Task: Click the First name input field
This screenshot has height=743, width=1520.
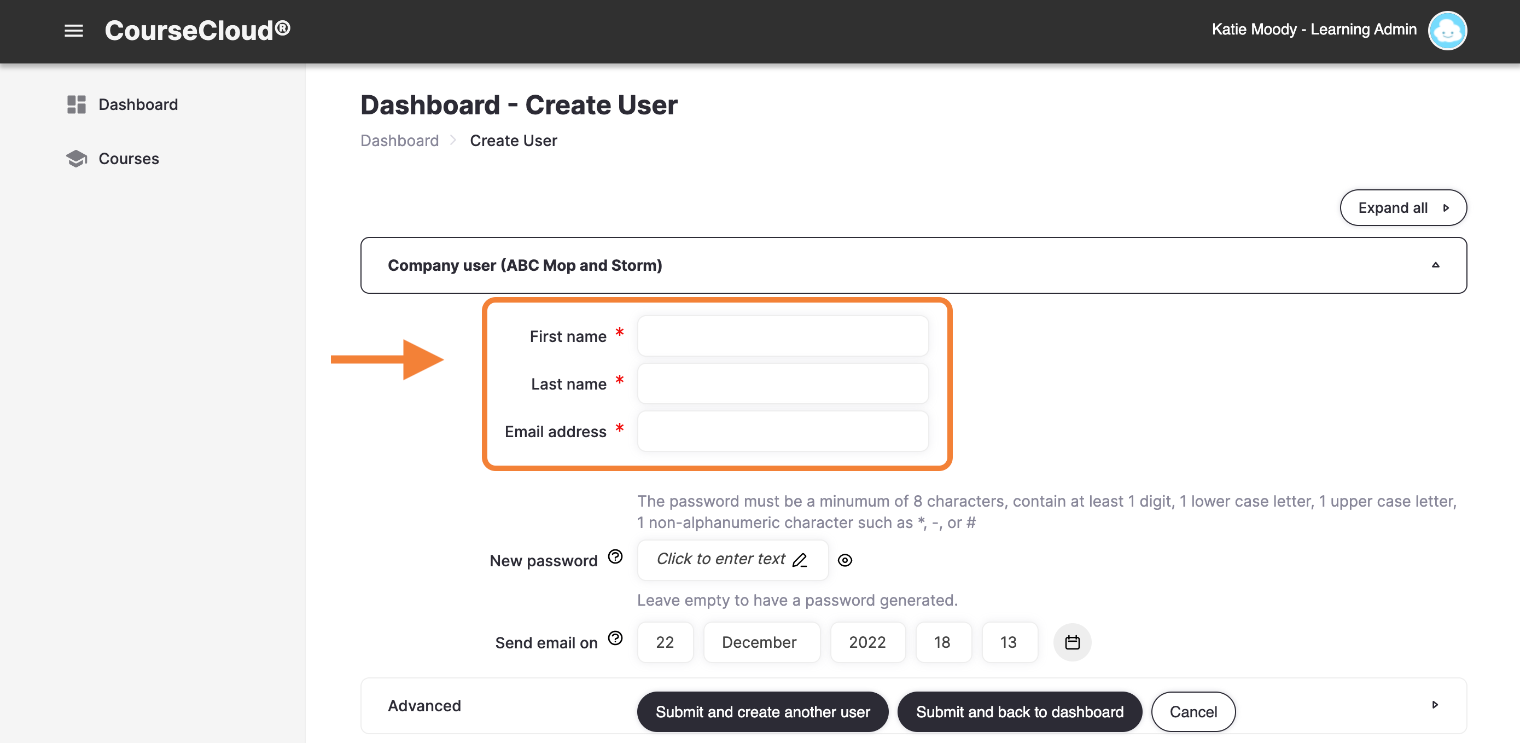Action: pos(782,336)
